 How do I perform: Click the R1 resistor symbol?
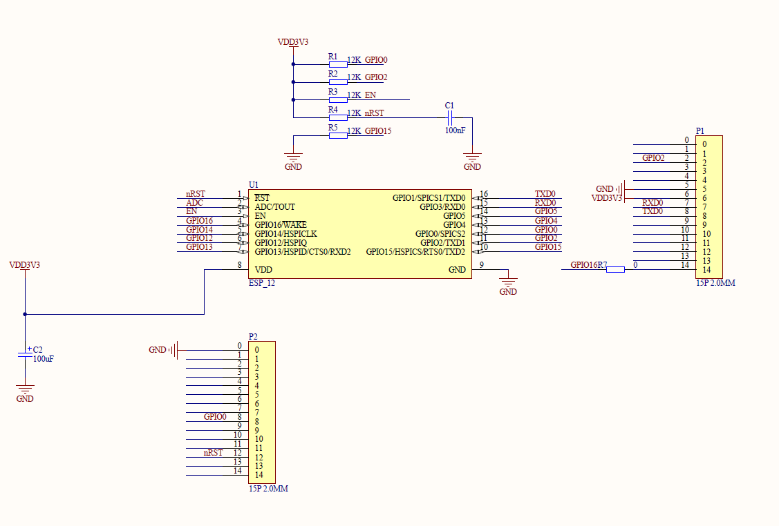click(x=337, y=64)
